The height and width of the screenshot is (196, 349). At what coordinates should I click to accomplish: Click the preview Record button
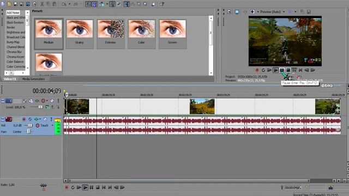pyautogui.click(x=257, y=70)
